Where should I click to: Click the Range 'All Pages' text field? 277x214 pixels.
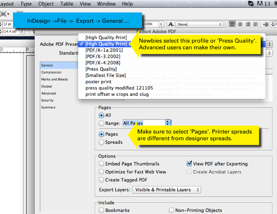pyautogui.click(x=144, y=123)
